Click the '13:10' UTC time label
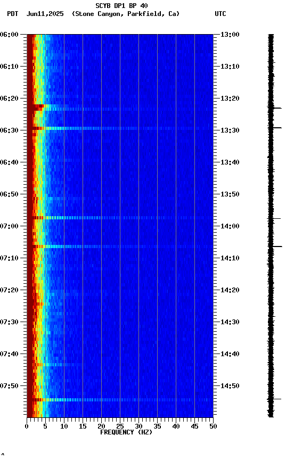The image size is (294, 460). tap(230, 67)
